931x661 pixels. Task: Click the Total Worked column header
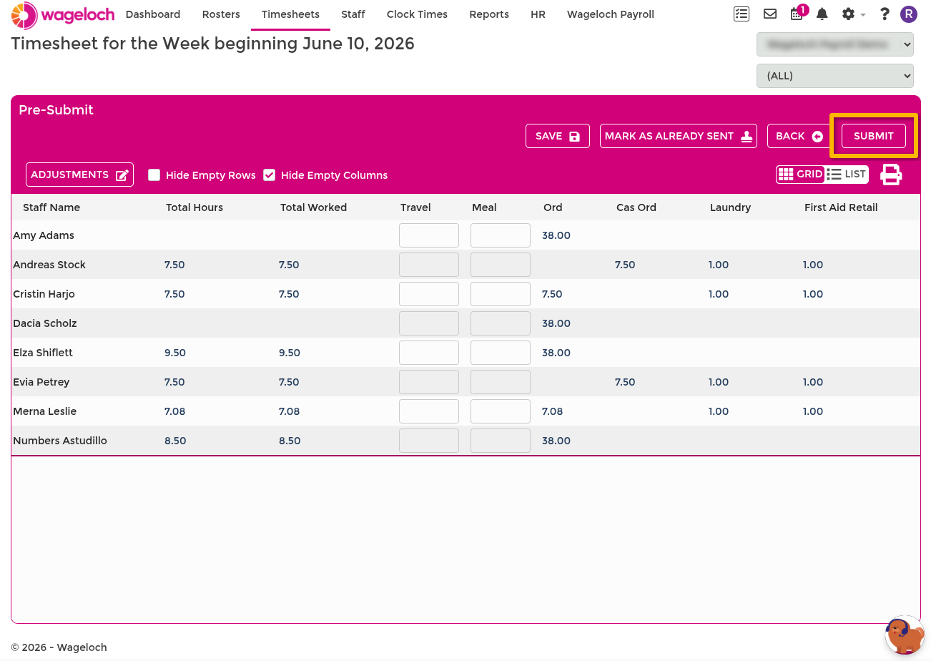pos(313,207)
